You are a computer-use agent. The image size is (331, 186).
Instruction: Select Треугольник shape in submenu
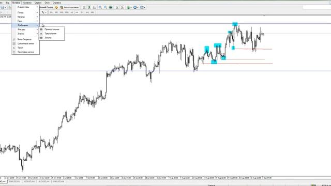[52, 34]
